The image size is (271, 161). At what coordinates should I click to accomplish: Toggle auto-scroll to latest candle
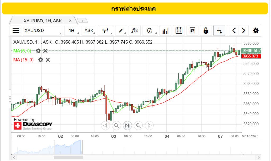[x=127, y=126]
